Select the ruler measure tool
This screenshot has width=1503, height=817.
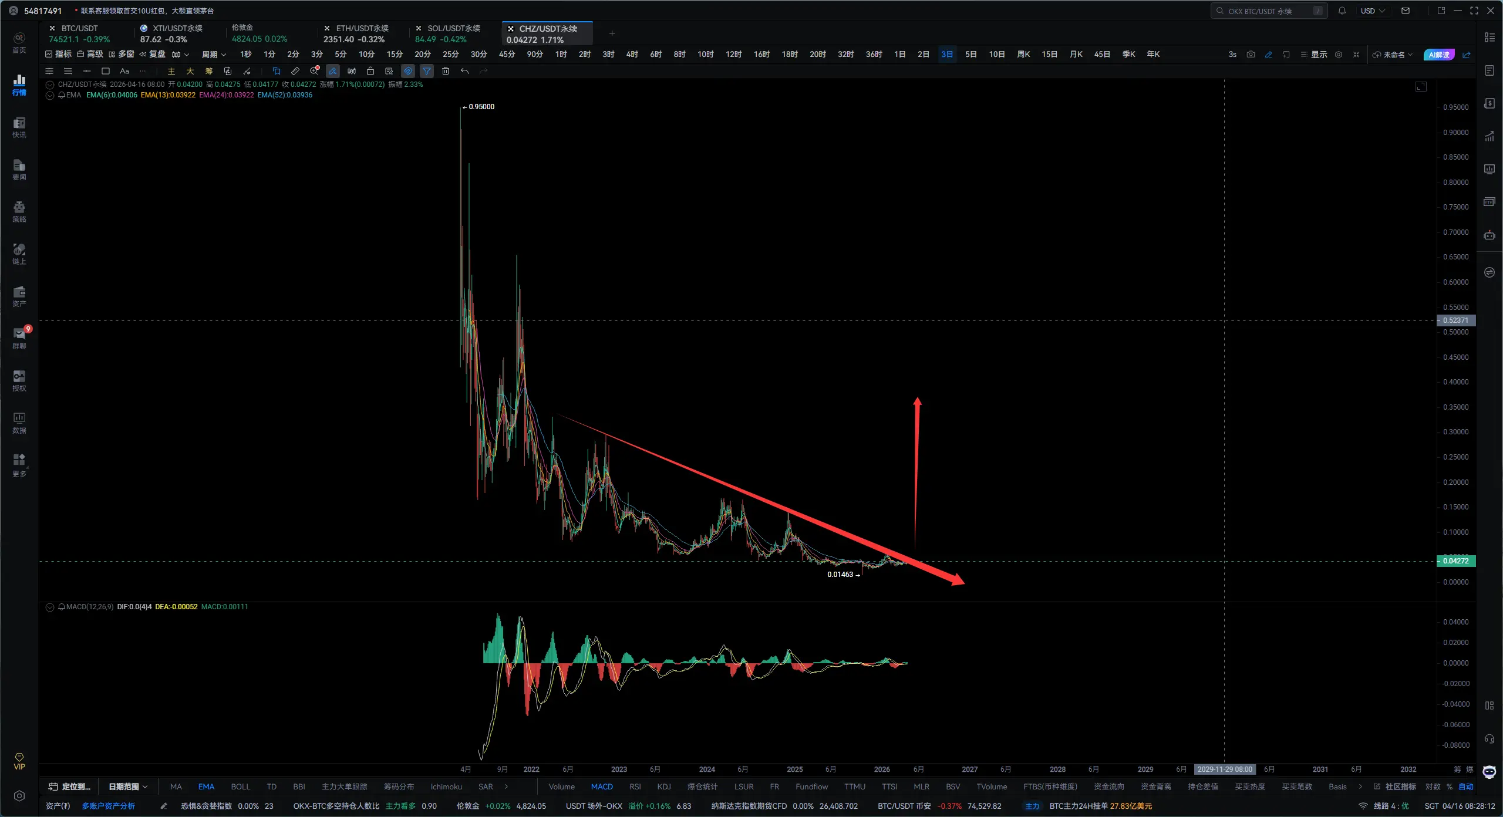click(295, 71)
